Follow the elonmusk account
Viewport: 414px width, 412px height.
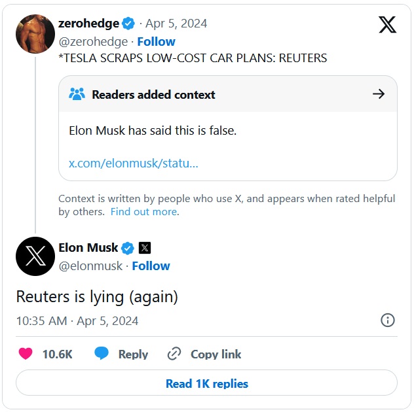pyautogui.click(x=151, y=266)
